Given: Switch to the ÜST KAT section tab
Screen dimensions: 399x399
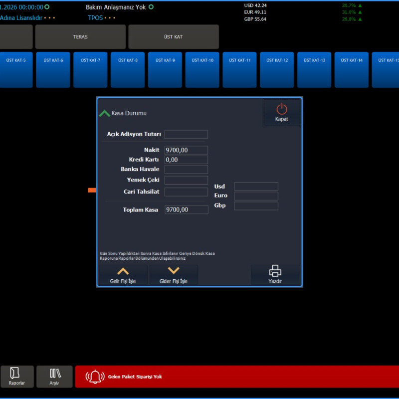Looking at the screenshot, I should coord(173,37).
